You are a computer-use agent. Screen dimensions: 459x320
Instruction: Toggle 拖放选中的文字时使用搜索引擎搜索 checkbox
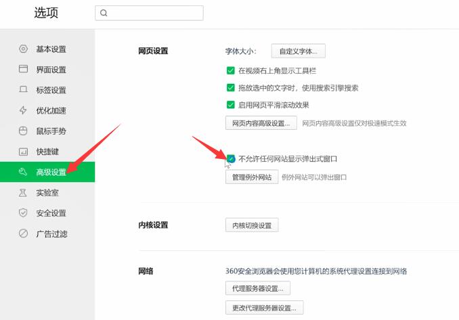(x=231, y=87)
